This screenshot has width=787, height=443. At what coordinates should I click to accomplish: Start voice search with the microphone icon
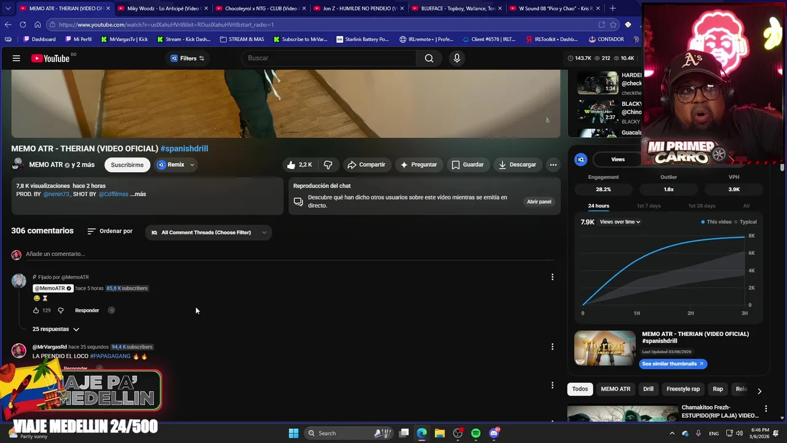(456, 58)
